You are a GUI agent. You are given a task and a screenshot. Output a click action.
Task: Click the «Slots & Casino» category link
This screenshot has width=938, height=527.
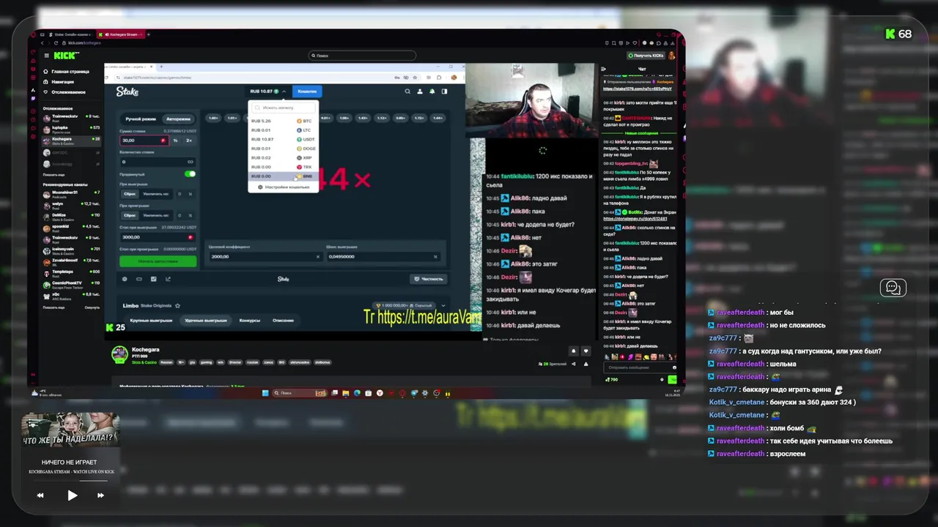coord(143,362)
